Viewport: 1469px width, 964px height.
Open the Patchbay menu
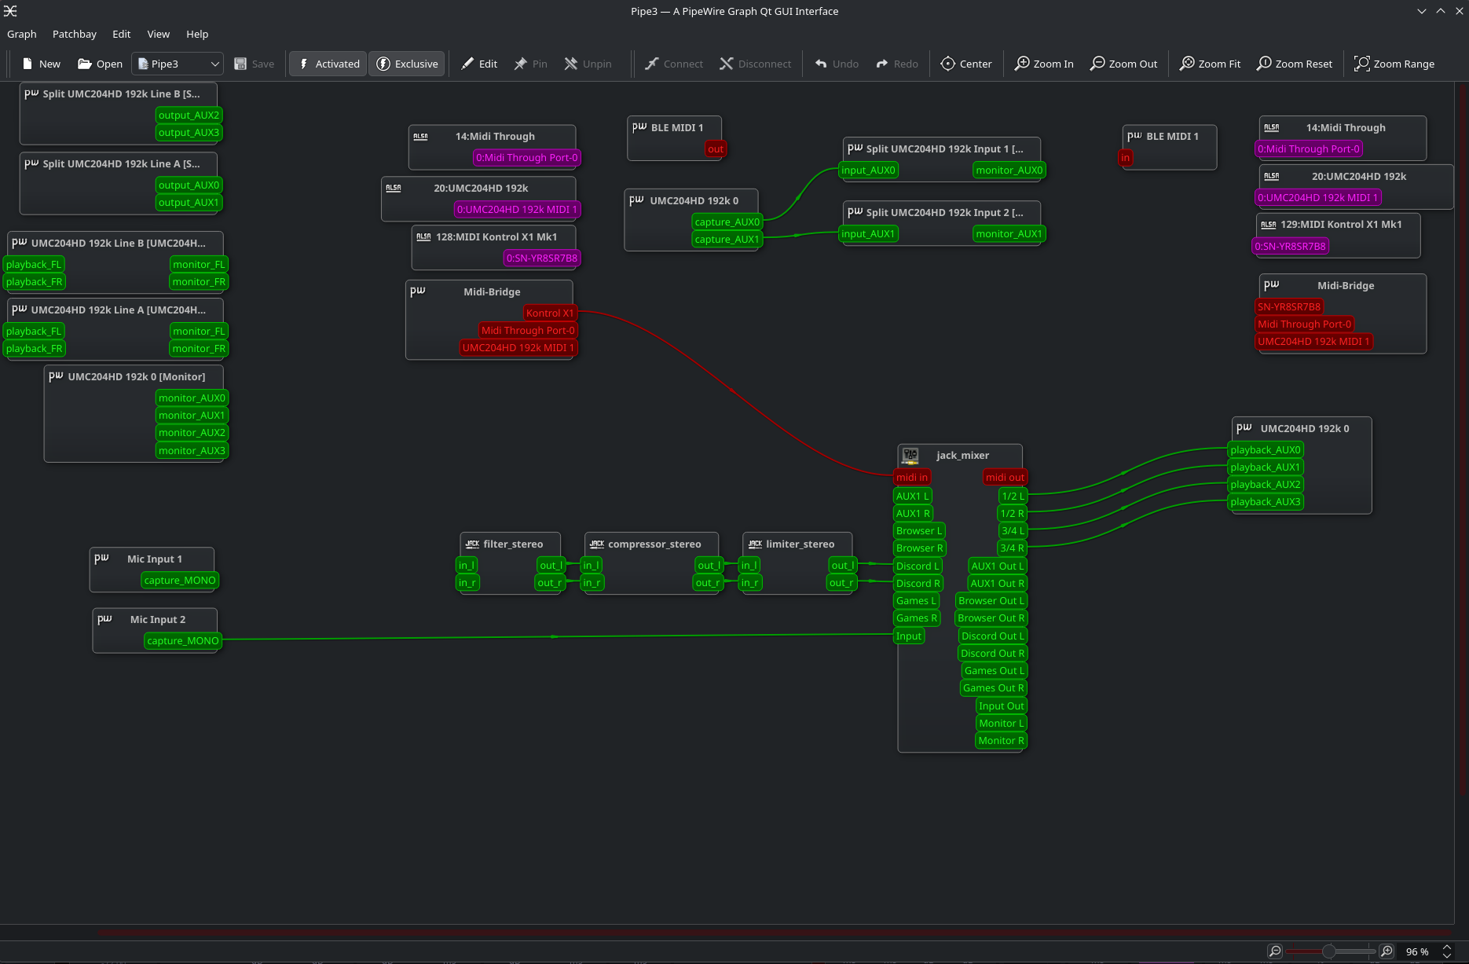point(75,34)
